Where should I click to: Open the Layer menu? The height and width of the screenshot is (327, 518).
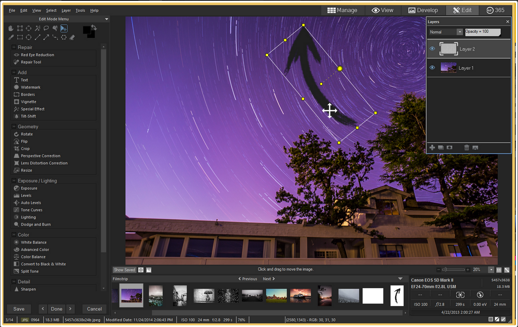pos(66,10)
